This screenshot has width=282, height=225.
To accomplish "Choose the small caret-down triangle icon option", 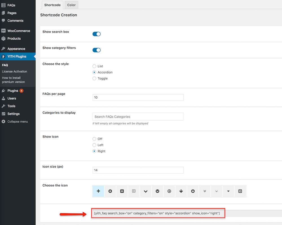I will [228, 191].
